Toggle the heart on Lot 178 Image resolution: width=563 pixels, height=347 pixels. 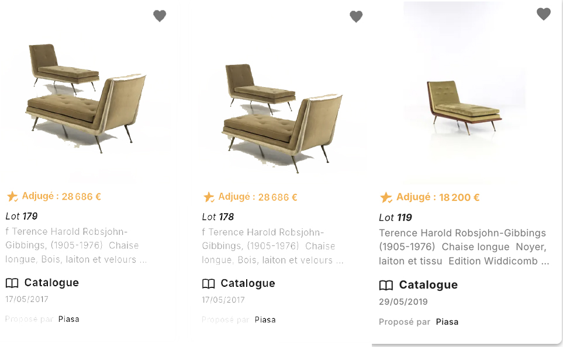[x=356, y=17]
